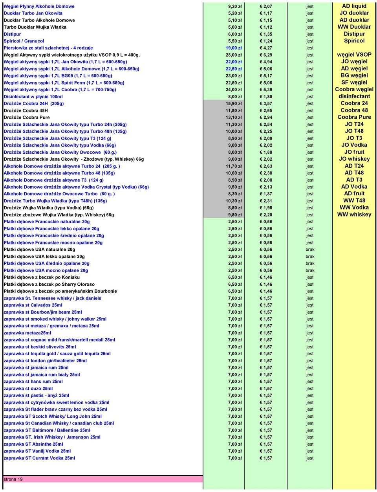This screenshot has height=492, width=377.
Task: Select 'Alkohole Domowe drożdże aktywne Turbo 24' row
Action: click(62, 166)
